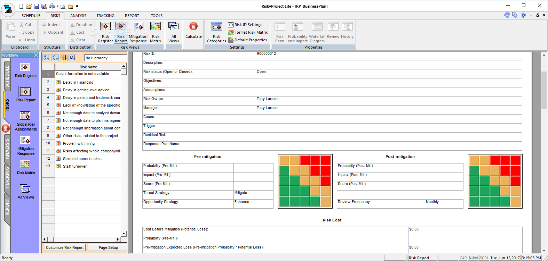Screen dimensions: 548x261
Task: Switch to the TRACKING ribbon tab
Action: [x=105, y=16]
